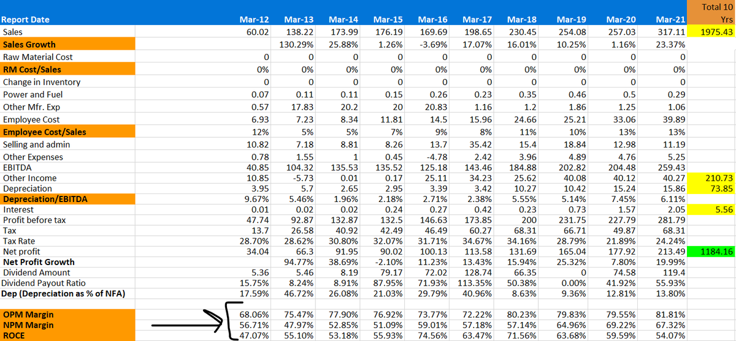Click 'Dep (Depreciation as % of NFA)' label
This screenshot has width=736, height=341.
coord(63,293)
